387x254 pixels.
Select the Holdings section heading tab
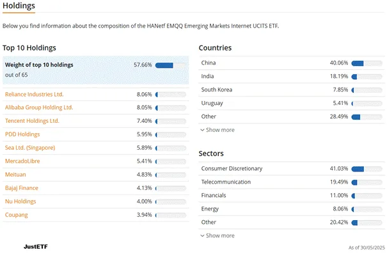[x=19, y=6]
